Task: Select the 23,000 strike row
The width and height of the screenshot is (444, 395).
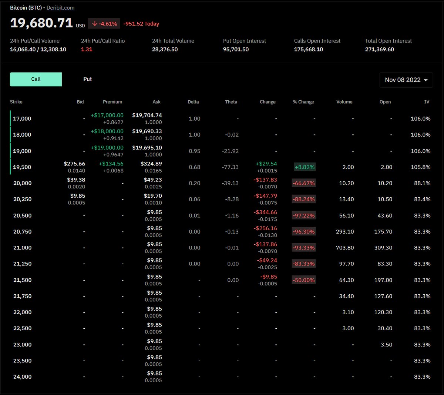Action: click(x=221, y=345)
